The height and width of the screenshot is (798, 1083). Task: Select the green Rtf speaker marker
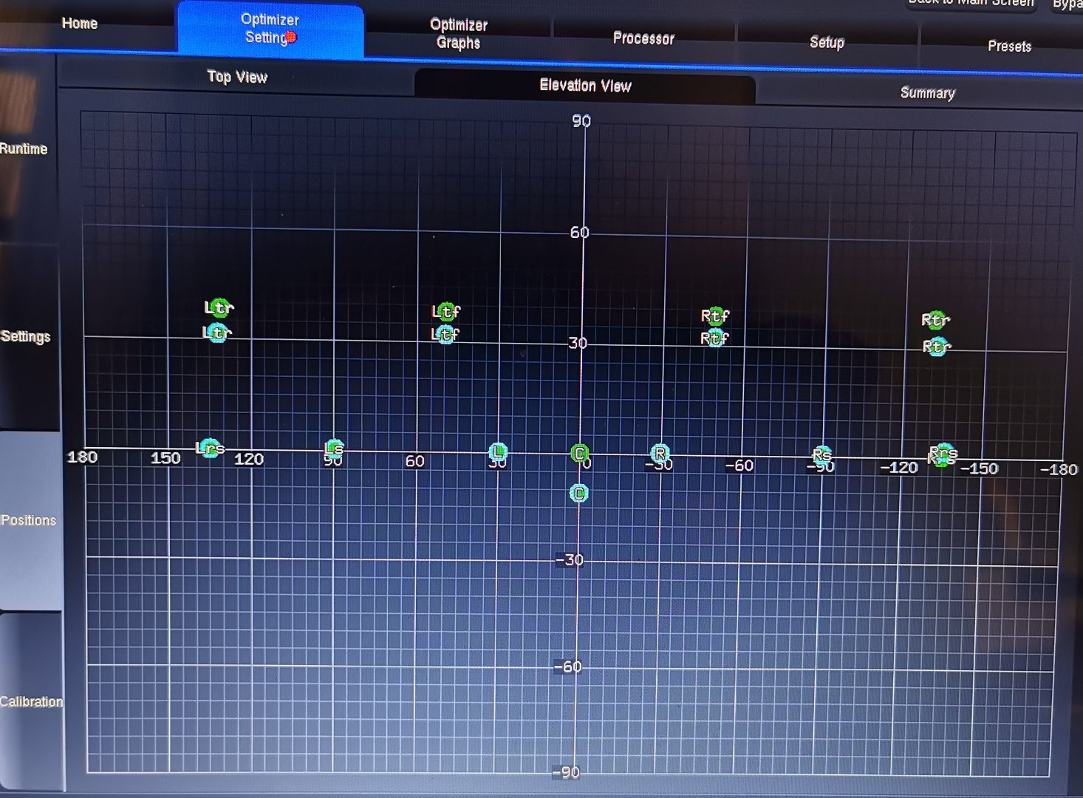point(715,316)
